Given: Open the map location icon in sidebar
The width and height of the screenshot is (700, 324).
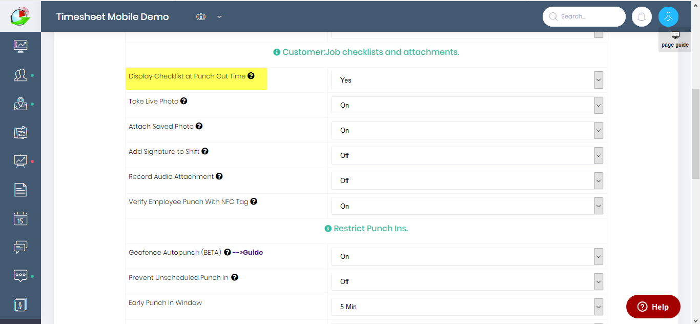Looking at the screenshot, I should coord(20,104).
